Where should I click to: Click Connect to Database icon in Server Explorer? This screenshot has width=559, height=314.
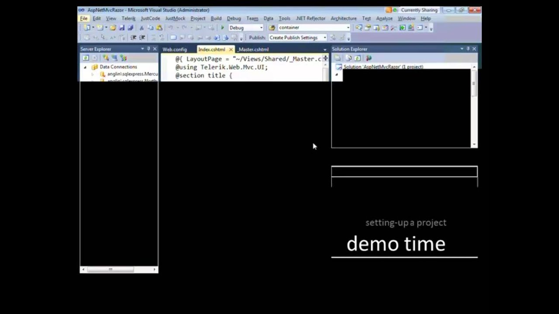tap(106, 58)
